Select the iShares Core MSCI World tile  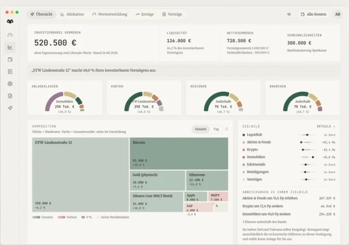[156, 202]
